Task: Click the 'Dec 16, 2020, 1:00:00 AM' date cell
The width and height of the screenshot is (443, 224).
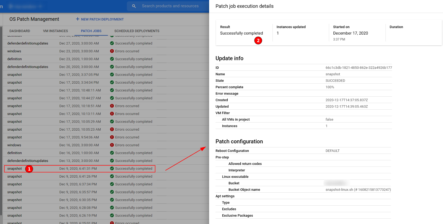Action: pos(79,153)
